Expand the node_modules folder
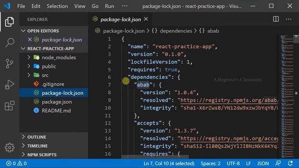299x168 pixels. tap(28, 57)
